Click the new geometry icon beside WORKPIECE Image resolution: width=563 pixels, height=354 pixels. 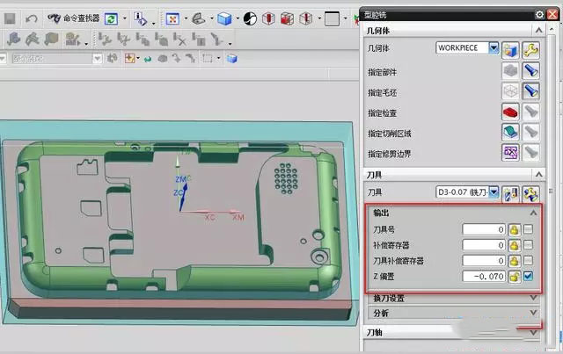pos(510,48)
